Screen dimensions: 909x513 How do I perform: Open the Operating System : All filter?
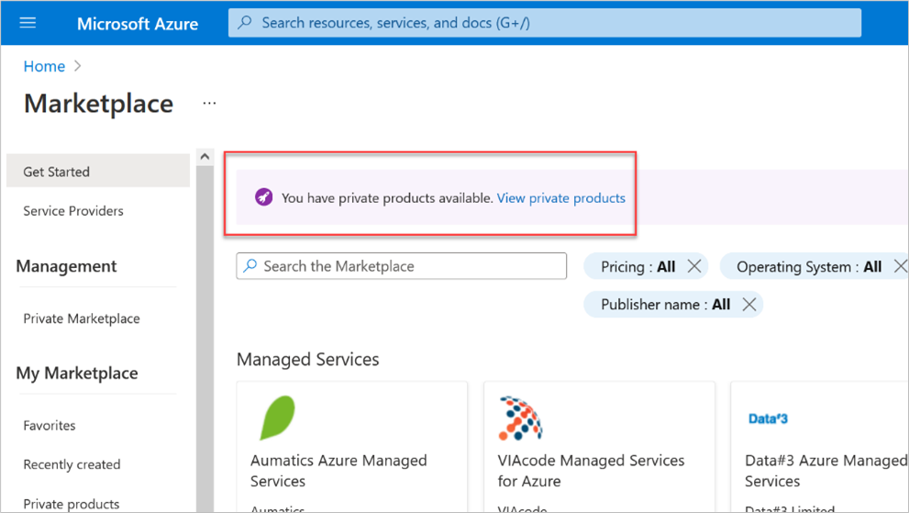pyautogui.click(x=807, y=267)
